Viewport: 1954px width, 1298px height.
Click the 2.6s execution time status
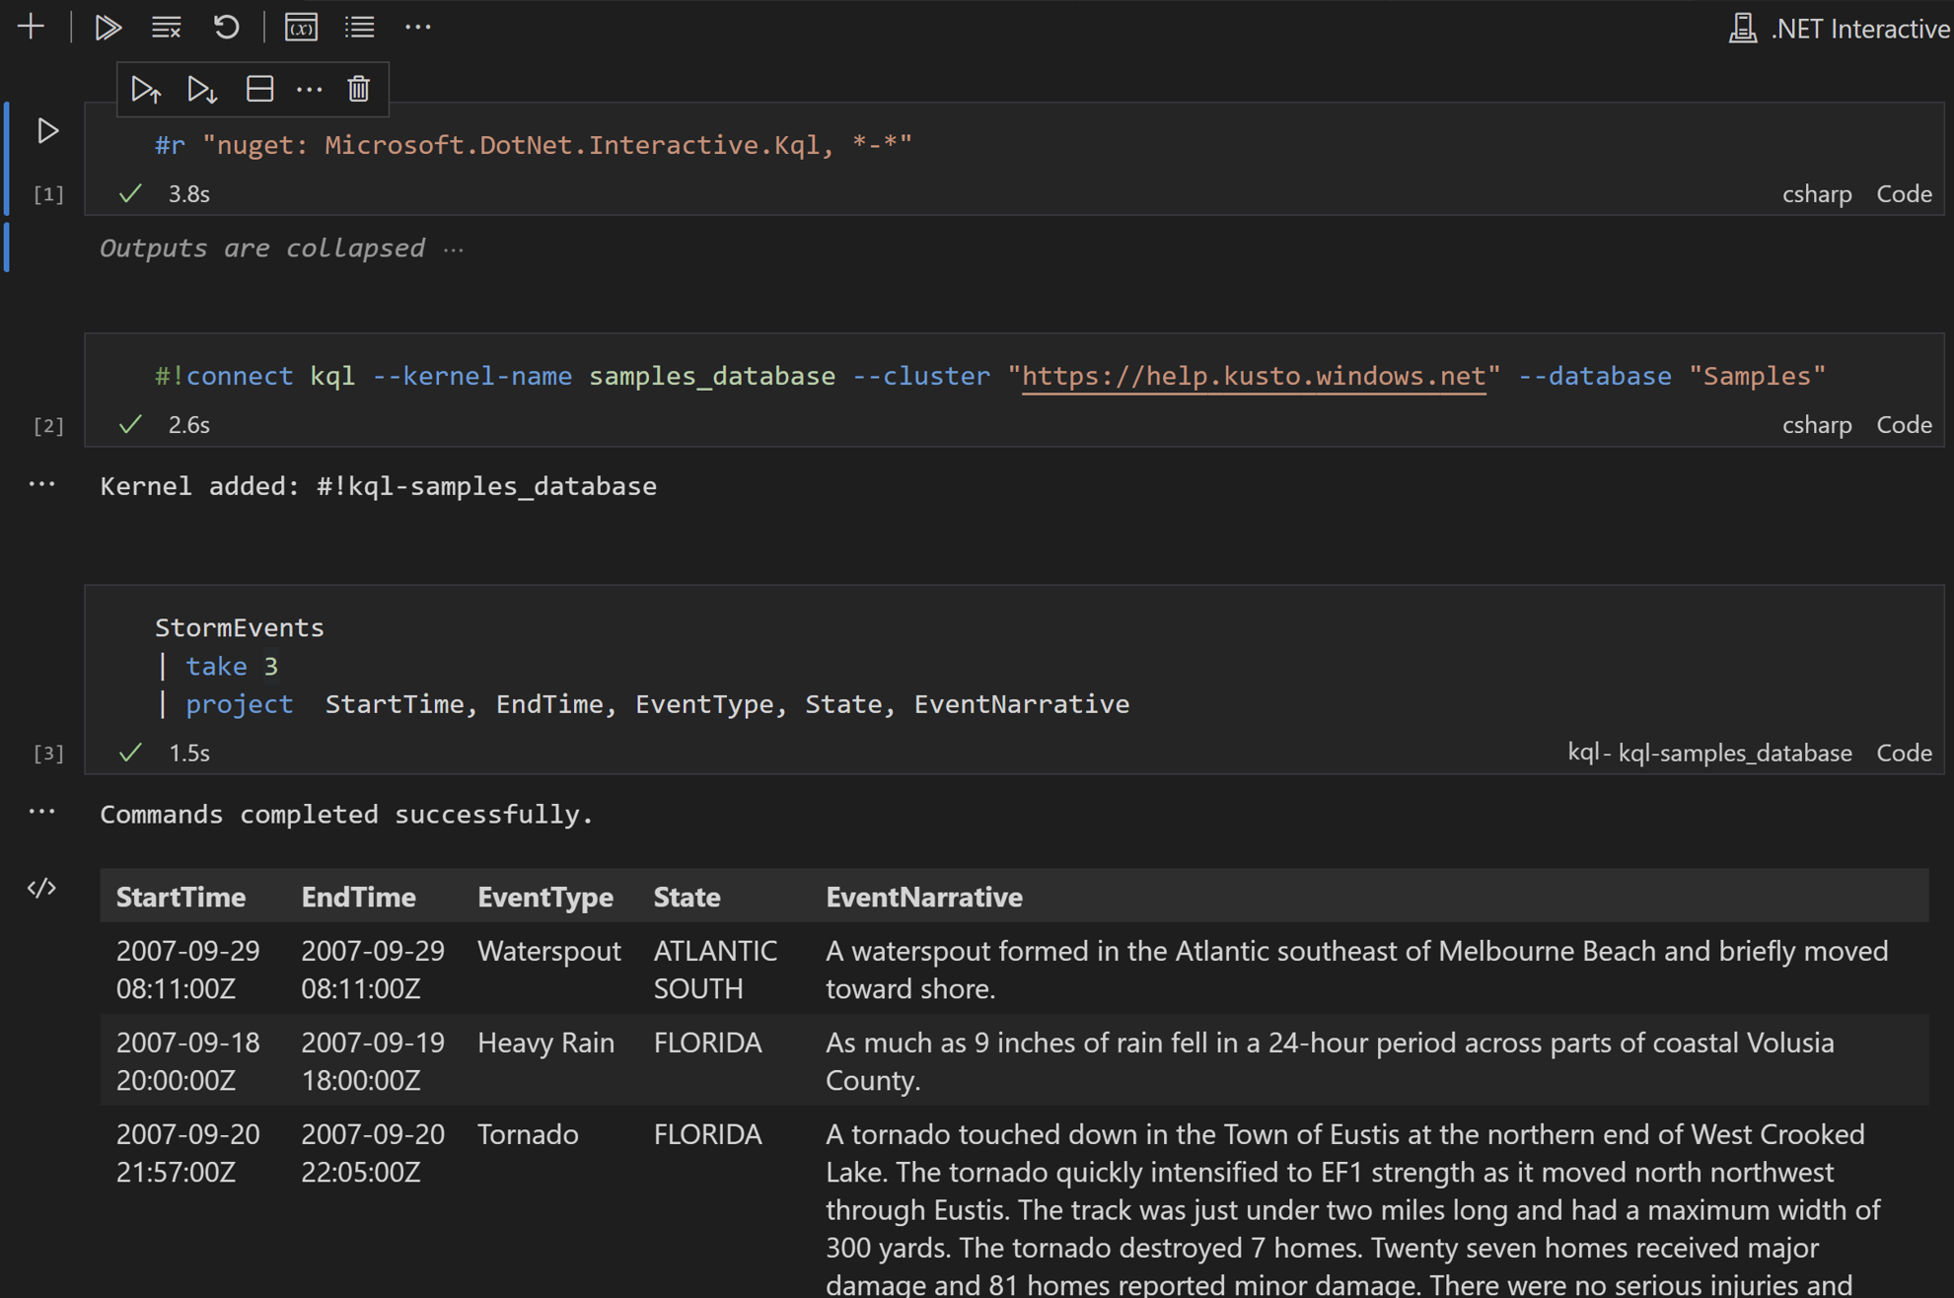(x=188, y=425)
